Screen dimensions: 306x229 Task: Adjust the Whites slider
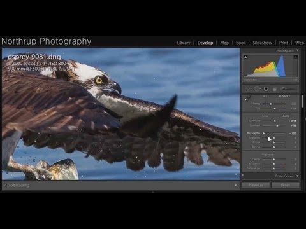pyautogui.click(x=274, y=142)
